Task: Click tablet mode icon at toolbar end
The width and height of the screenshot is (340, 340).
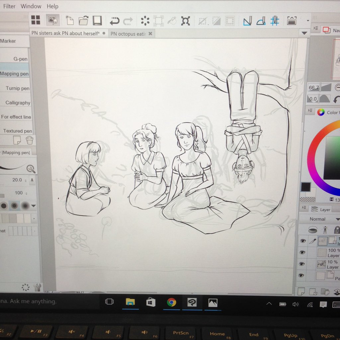Action: 292,21
